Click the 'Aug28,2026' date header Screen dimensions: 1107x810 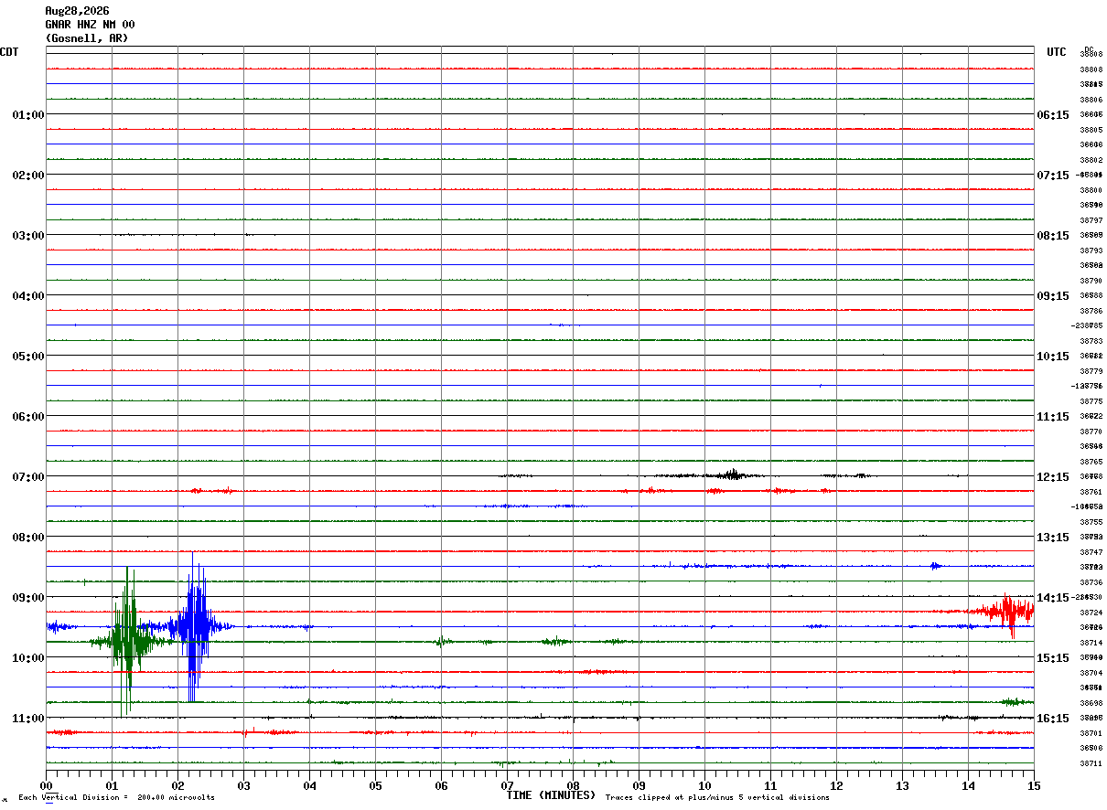(77, 11)
